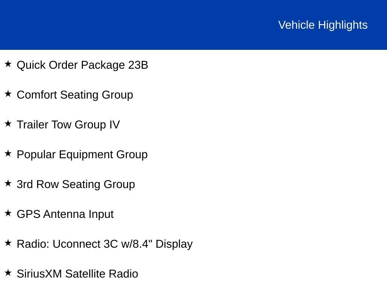Click star icon beside SiriusXM Satellite Radio

coord(8,273)
